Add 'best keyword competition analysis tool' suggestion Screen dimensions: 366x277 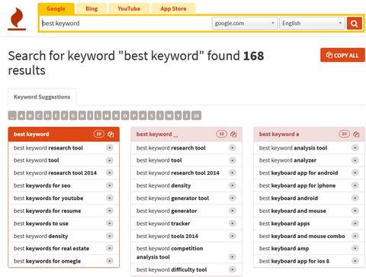click(x=233, y=257)
